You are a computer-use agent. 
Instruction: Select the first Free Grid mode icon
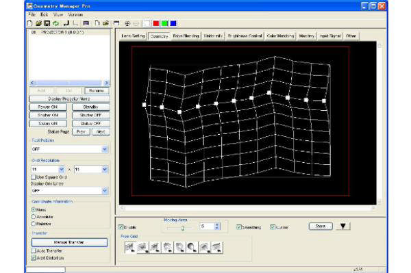130,248
